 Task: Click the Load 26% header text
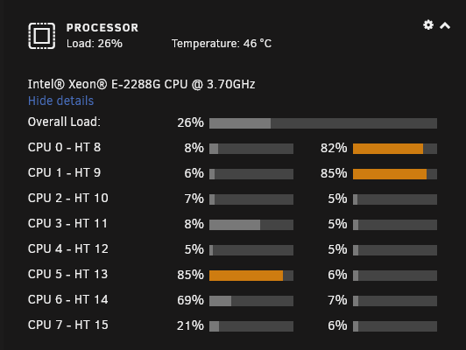(x=95, y=44)
